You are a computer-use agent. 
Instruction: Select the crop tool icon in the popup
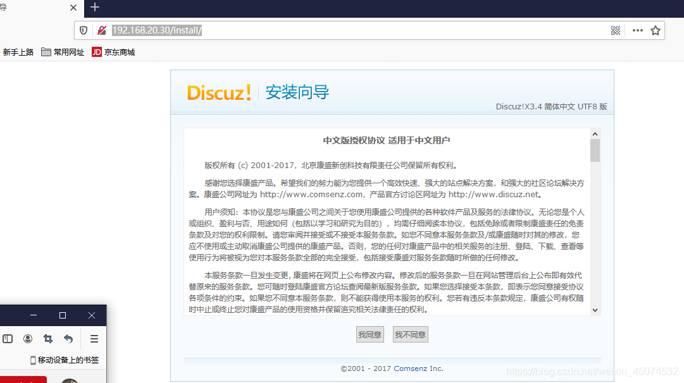(x=47, y=339)
